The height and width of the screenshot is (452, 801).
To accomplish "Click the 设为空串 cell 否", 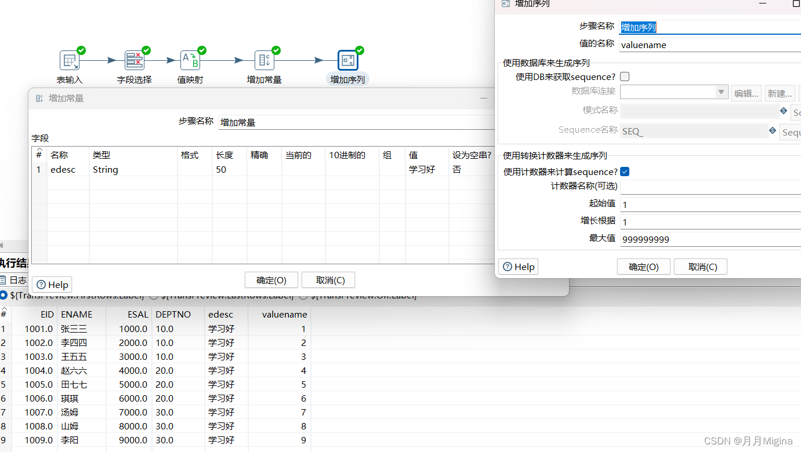I will (471, 169).
